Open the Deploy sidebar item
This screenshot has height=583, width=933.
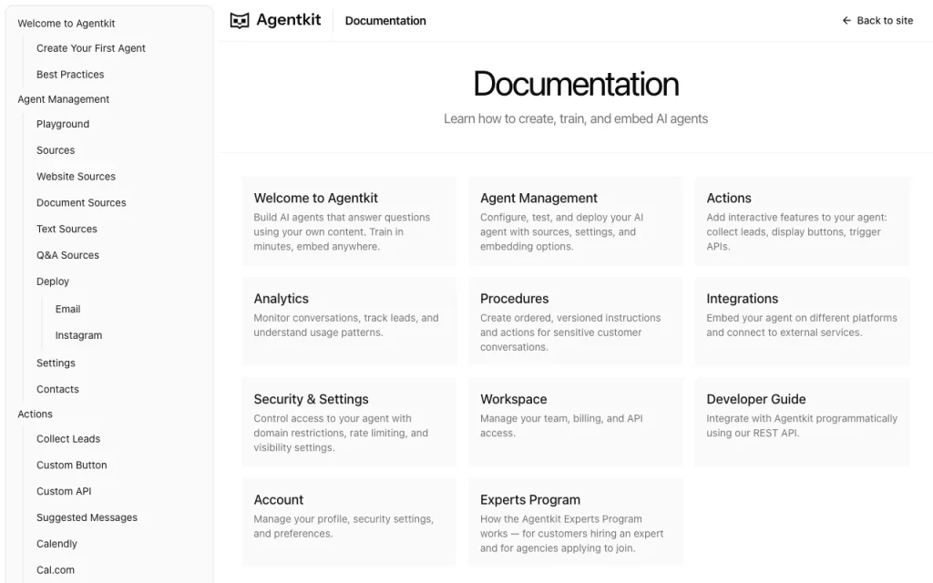[x=52, y=281]
